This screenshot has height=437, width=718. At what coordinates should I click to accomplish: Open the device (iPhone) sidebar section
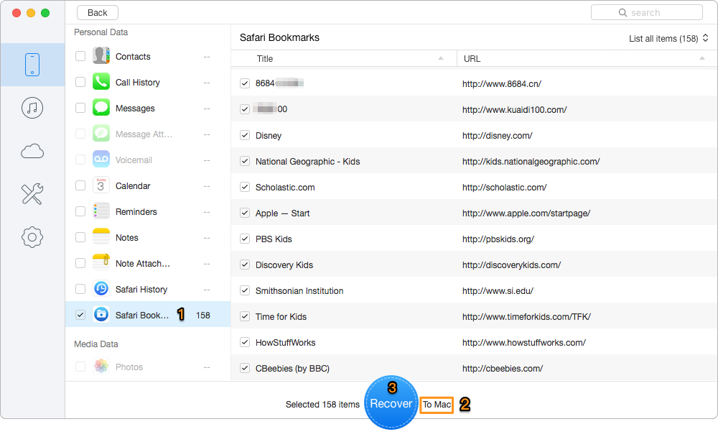[32, 64]
